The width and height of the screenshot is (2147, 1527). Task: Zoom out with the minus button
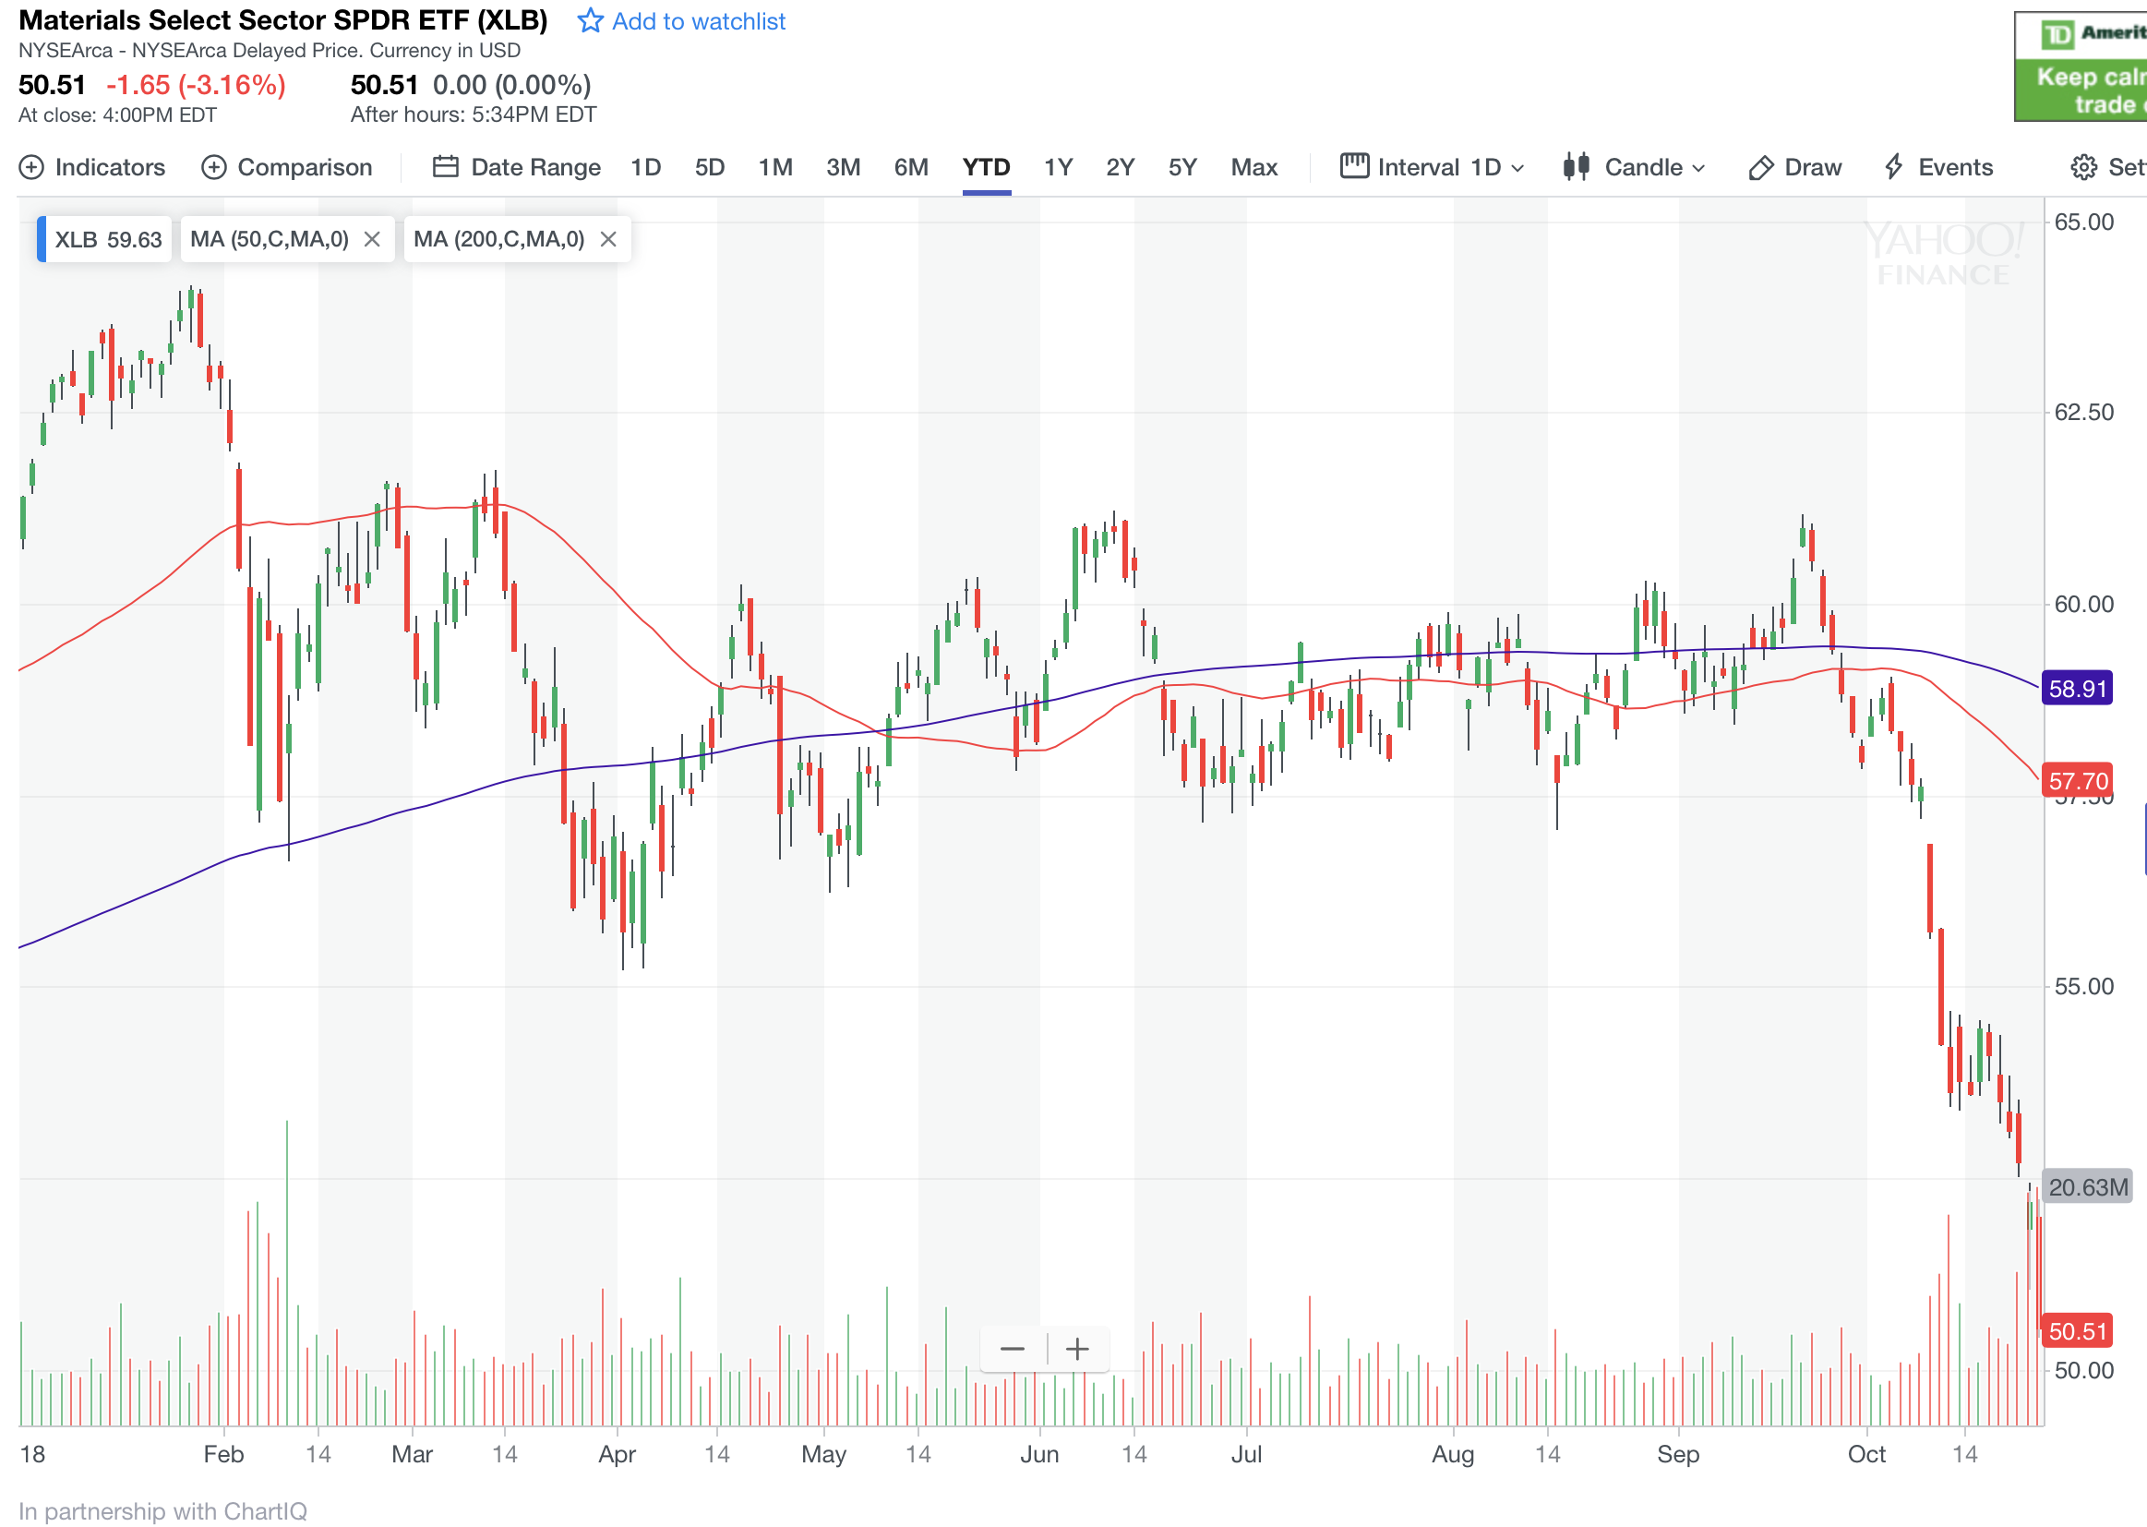pyautogui.click(x=1013, y=1350)
